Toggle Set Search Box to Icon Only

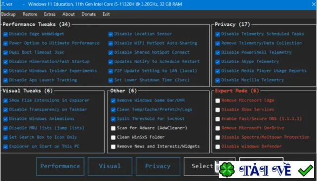pyautogui.click(x=5, y=138)
